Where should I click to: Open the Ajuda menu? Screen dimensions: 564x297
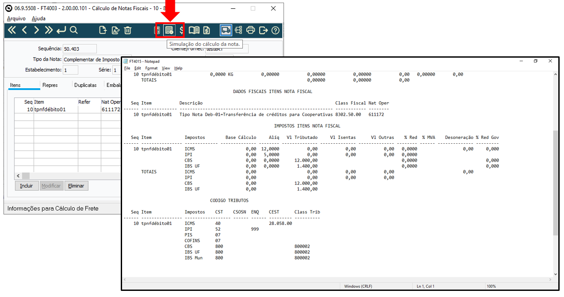[x=39, y=19]
